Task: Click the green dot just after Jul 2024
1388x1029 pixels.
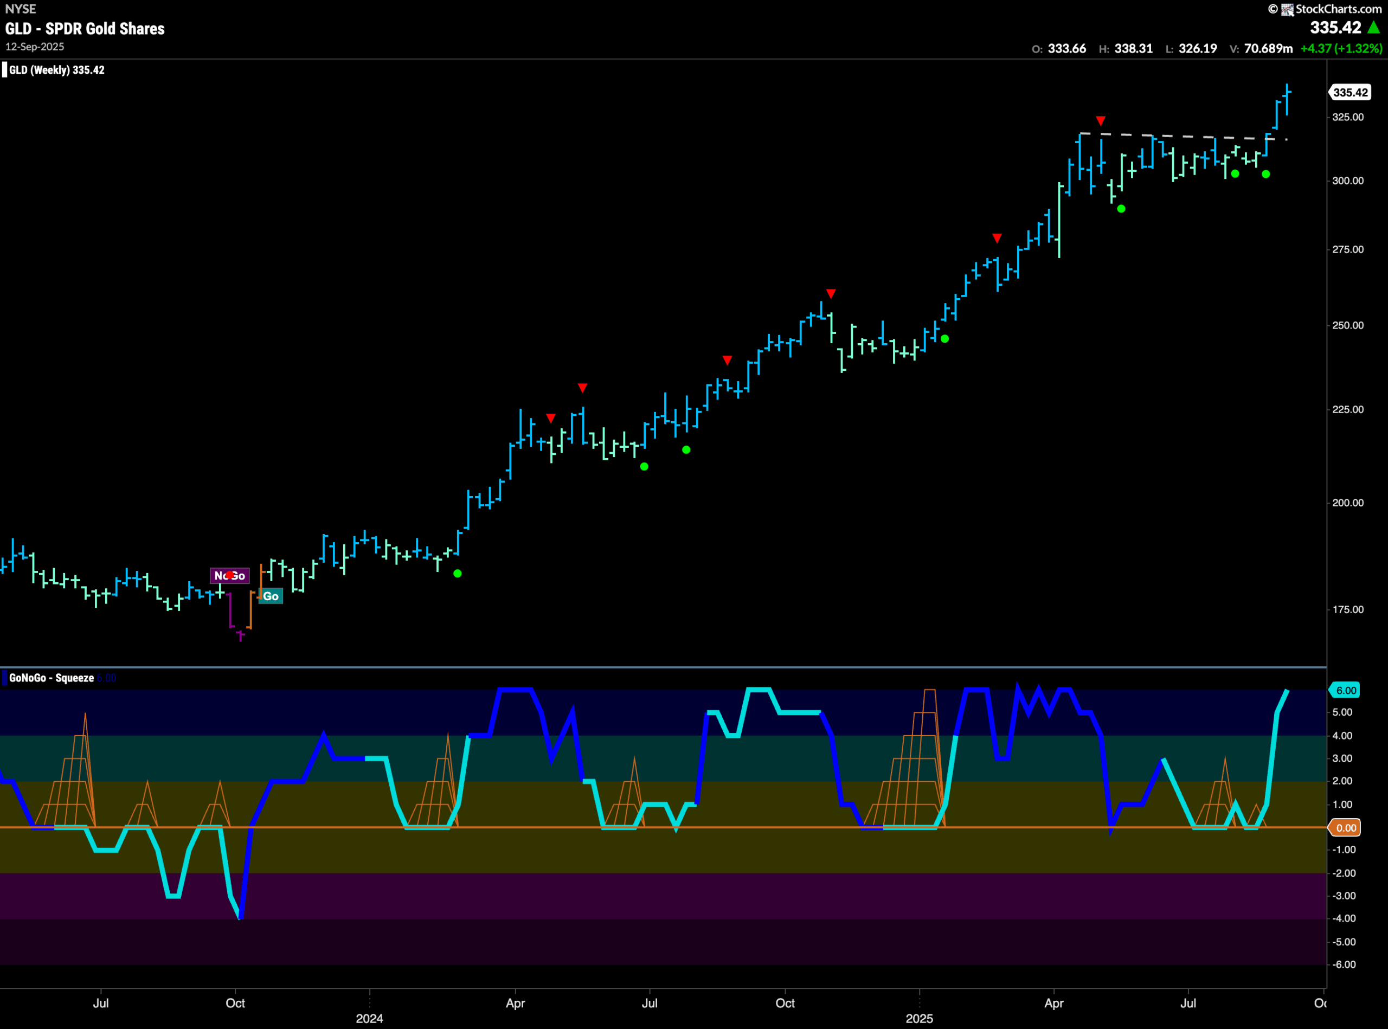Action: 686,450
